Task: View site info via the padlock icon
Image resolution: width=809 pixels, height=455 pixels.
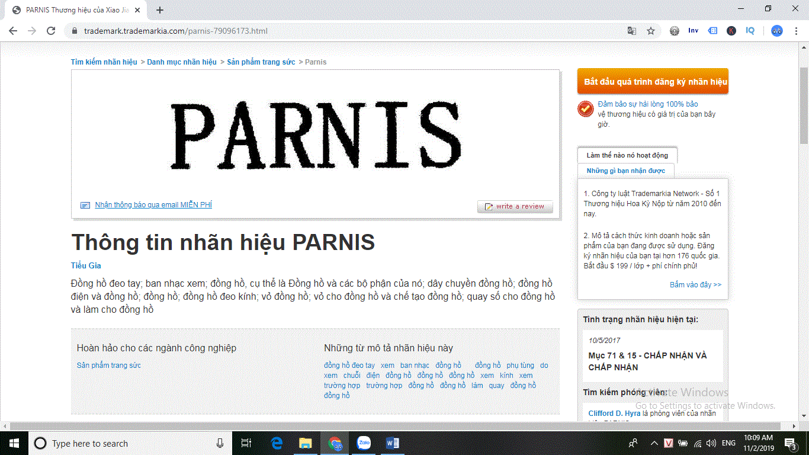Action: 75,31
